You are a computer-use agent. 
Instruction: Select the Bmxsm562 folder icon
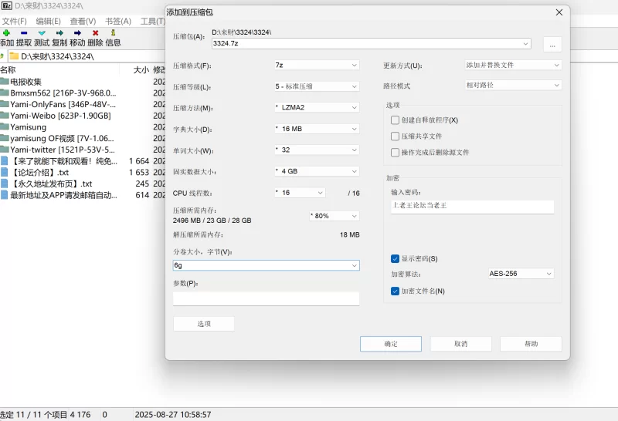click(5, 93)
